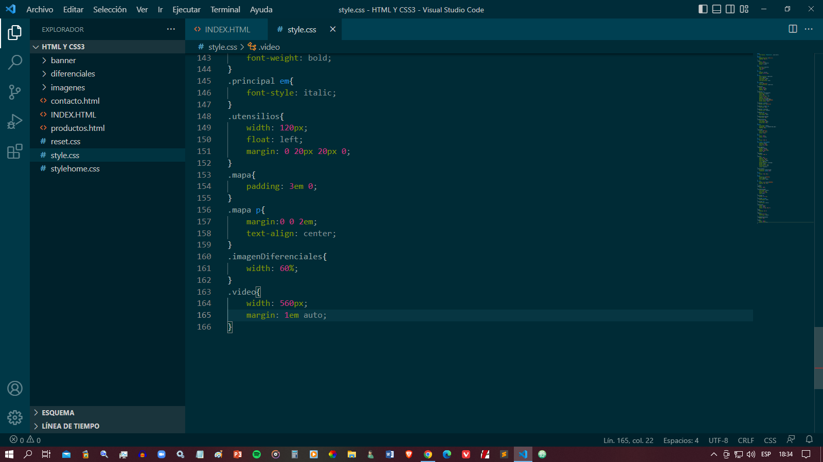The height and width of the screenshot is (462, 823).
Task: Open Windows taskbar search
Action: (x=28, y=454)
